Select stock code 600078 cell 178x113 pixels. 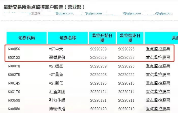click(x=14, y=66)
